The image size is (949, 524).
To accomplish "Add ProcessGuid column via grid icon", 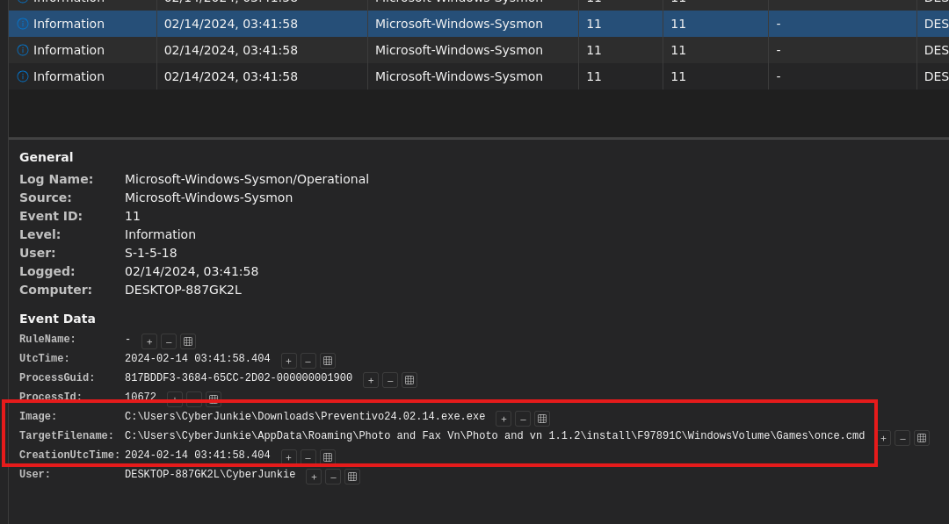I will pos(409,380).
